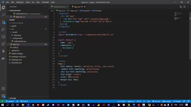This screenshot has width=191, height=107.
Task: Open Remote Explorer view icon
Action: pyautogui.click(x=3, y=37)
